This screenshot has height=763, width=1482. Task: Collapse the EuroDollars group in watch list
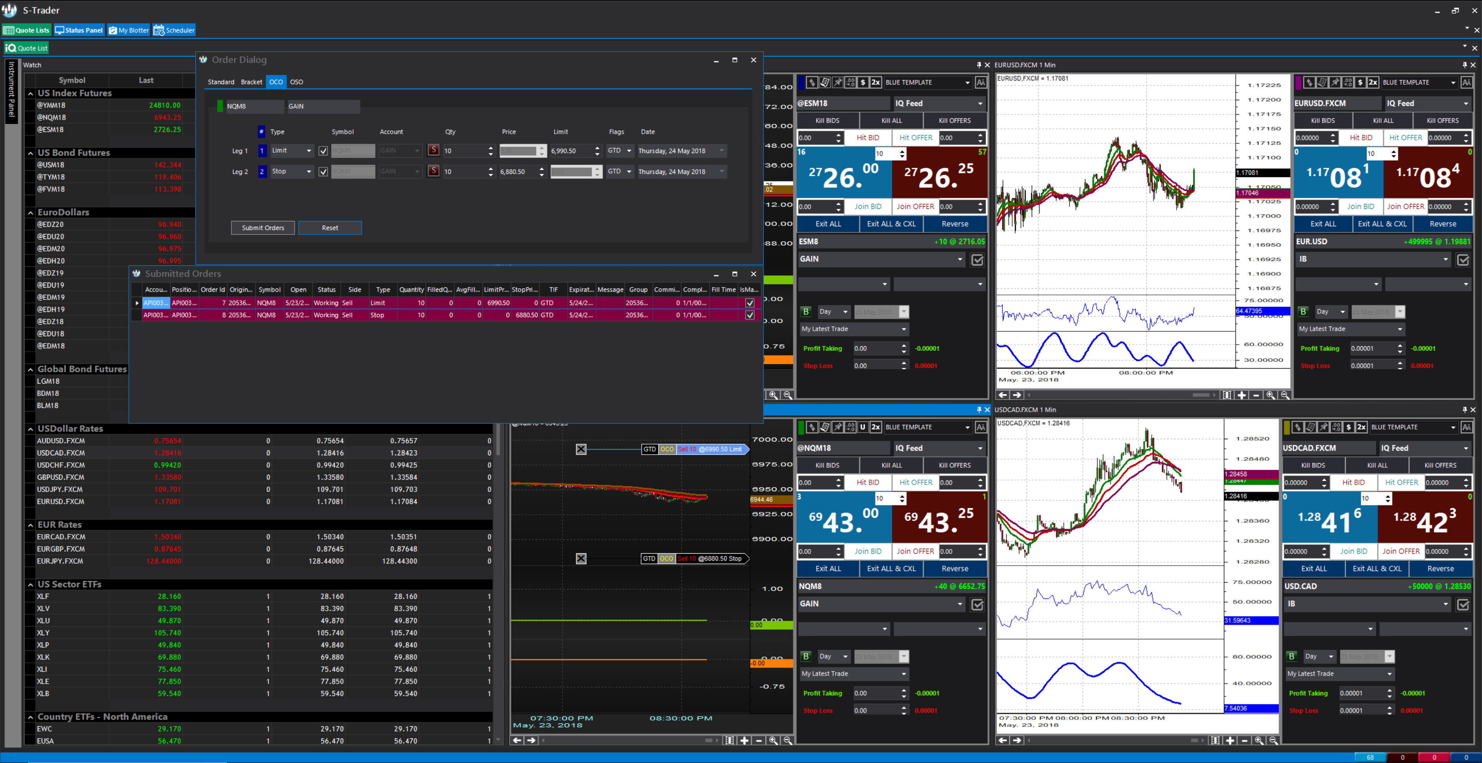[x=30, y=212]
